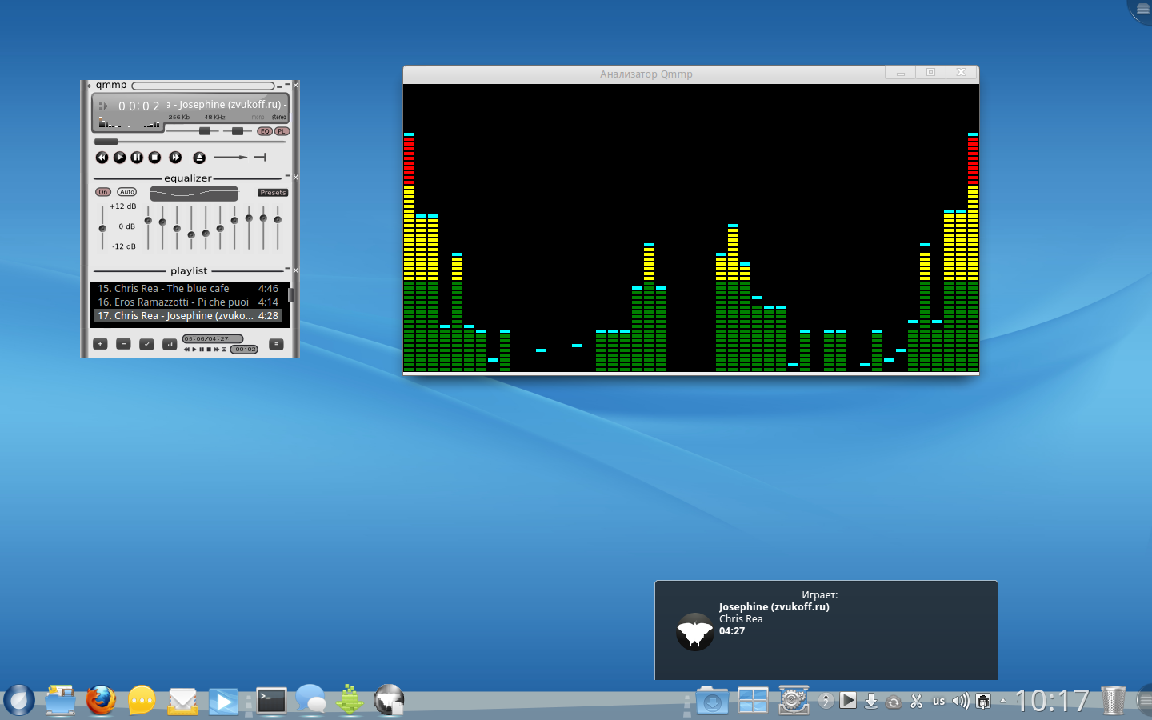
Task: Open Firefox from the taskbar
Action: click(101, 701)
